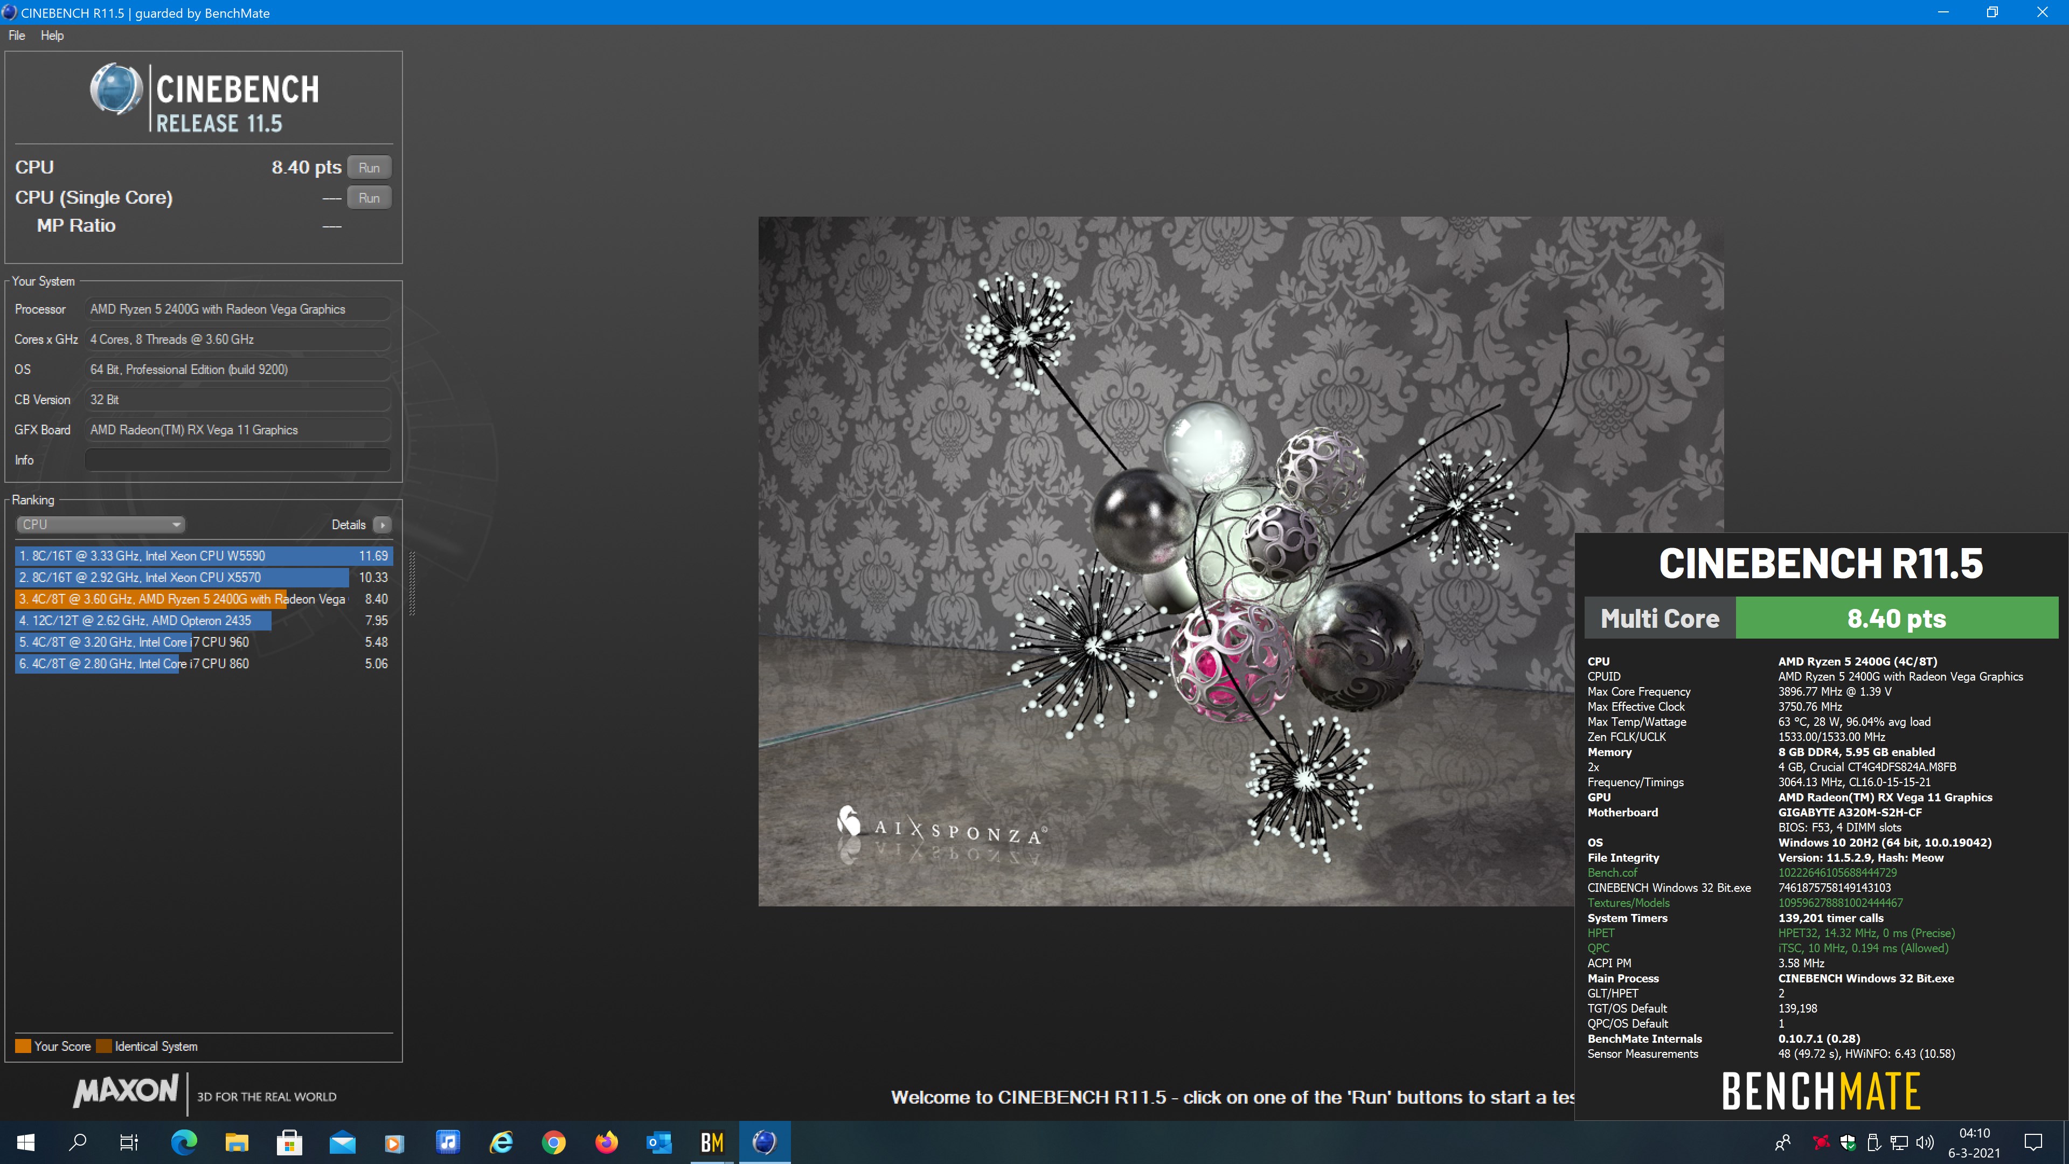Click the Max Core Frequency value 3896.77 MHz

tap(1835, 691)
